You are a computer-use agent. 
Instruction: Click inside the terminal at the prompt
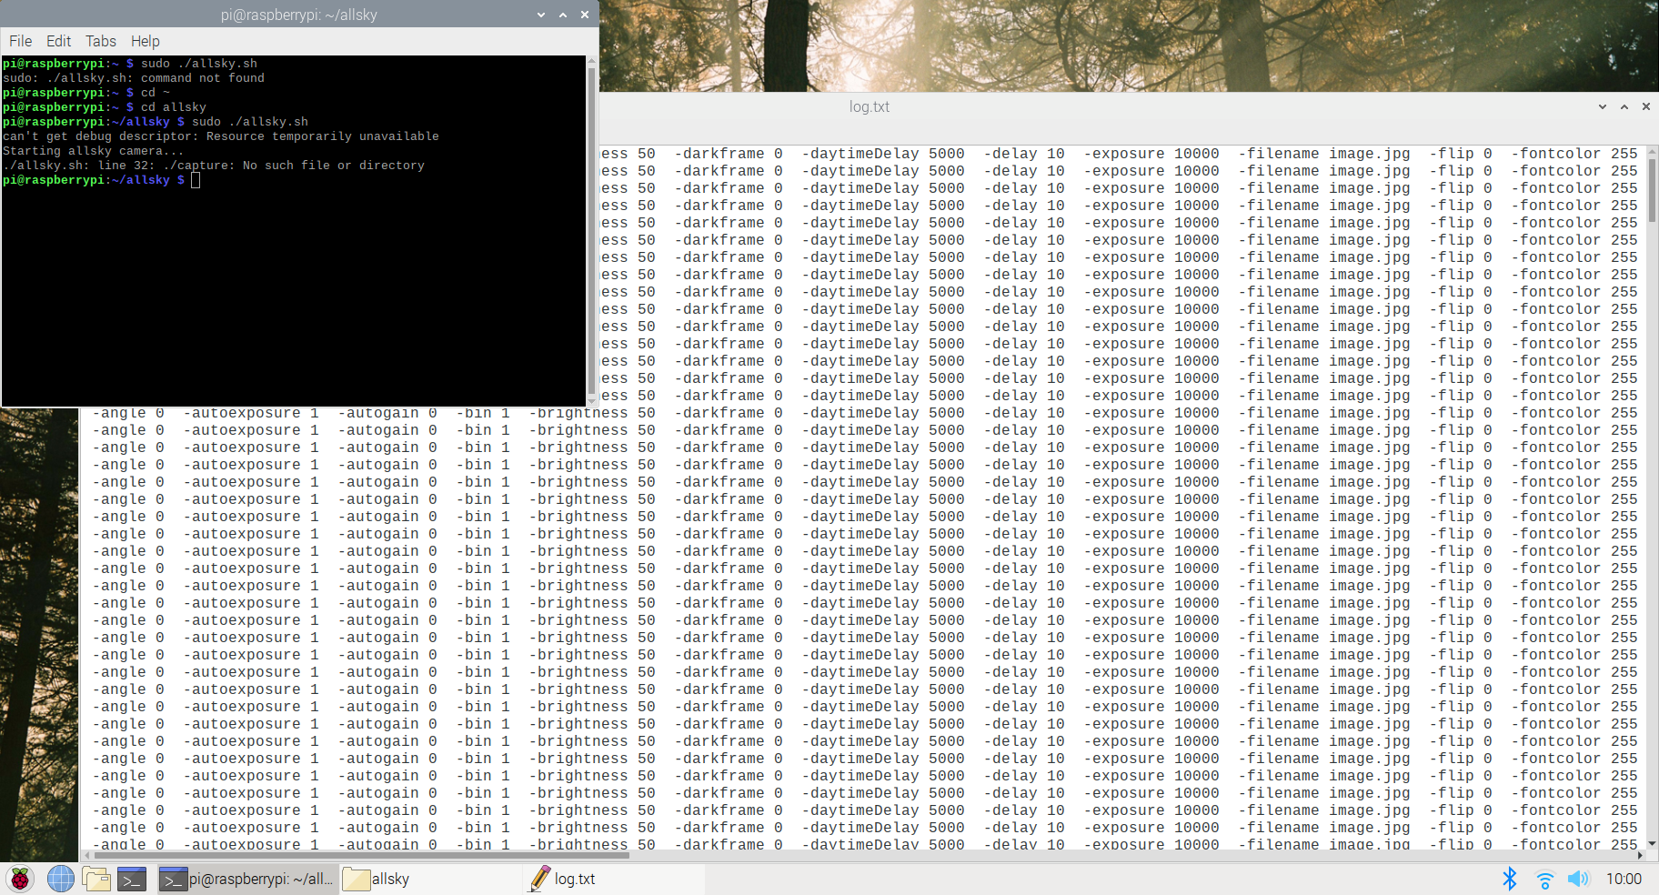pos(196,180)
